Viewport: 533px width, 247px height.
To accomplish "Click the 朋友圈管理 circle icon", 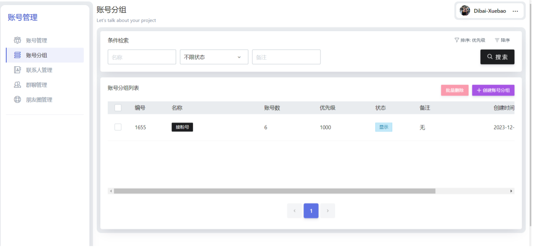I will tap(18, 100).
